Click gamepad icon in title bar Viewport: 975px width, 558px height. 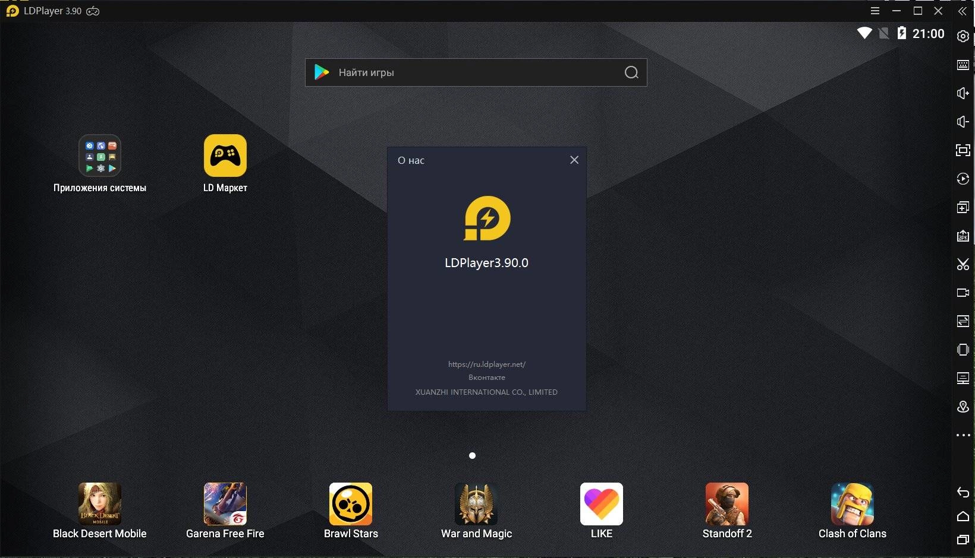click(x=93, y=11)
